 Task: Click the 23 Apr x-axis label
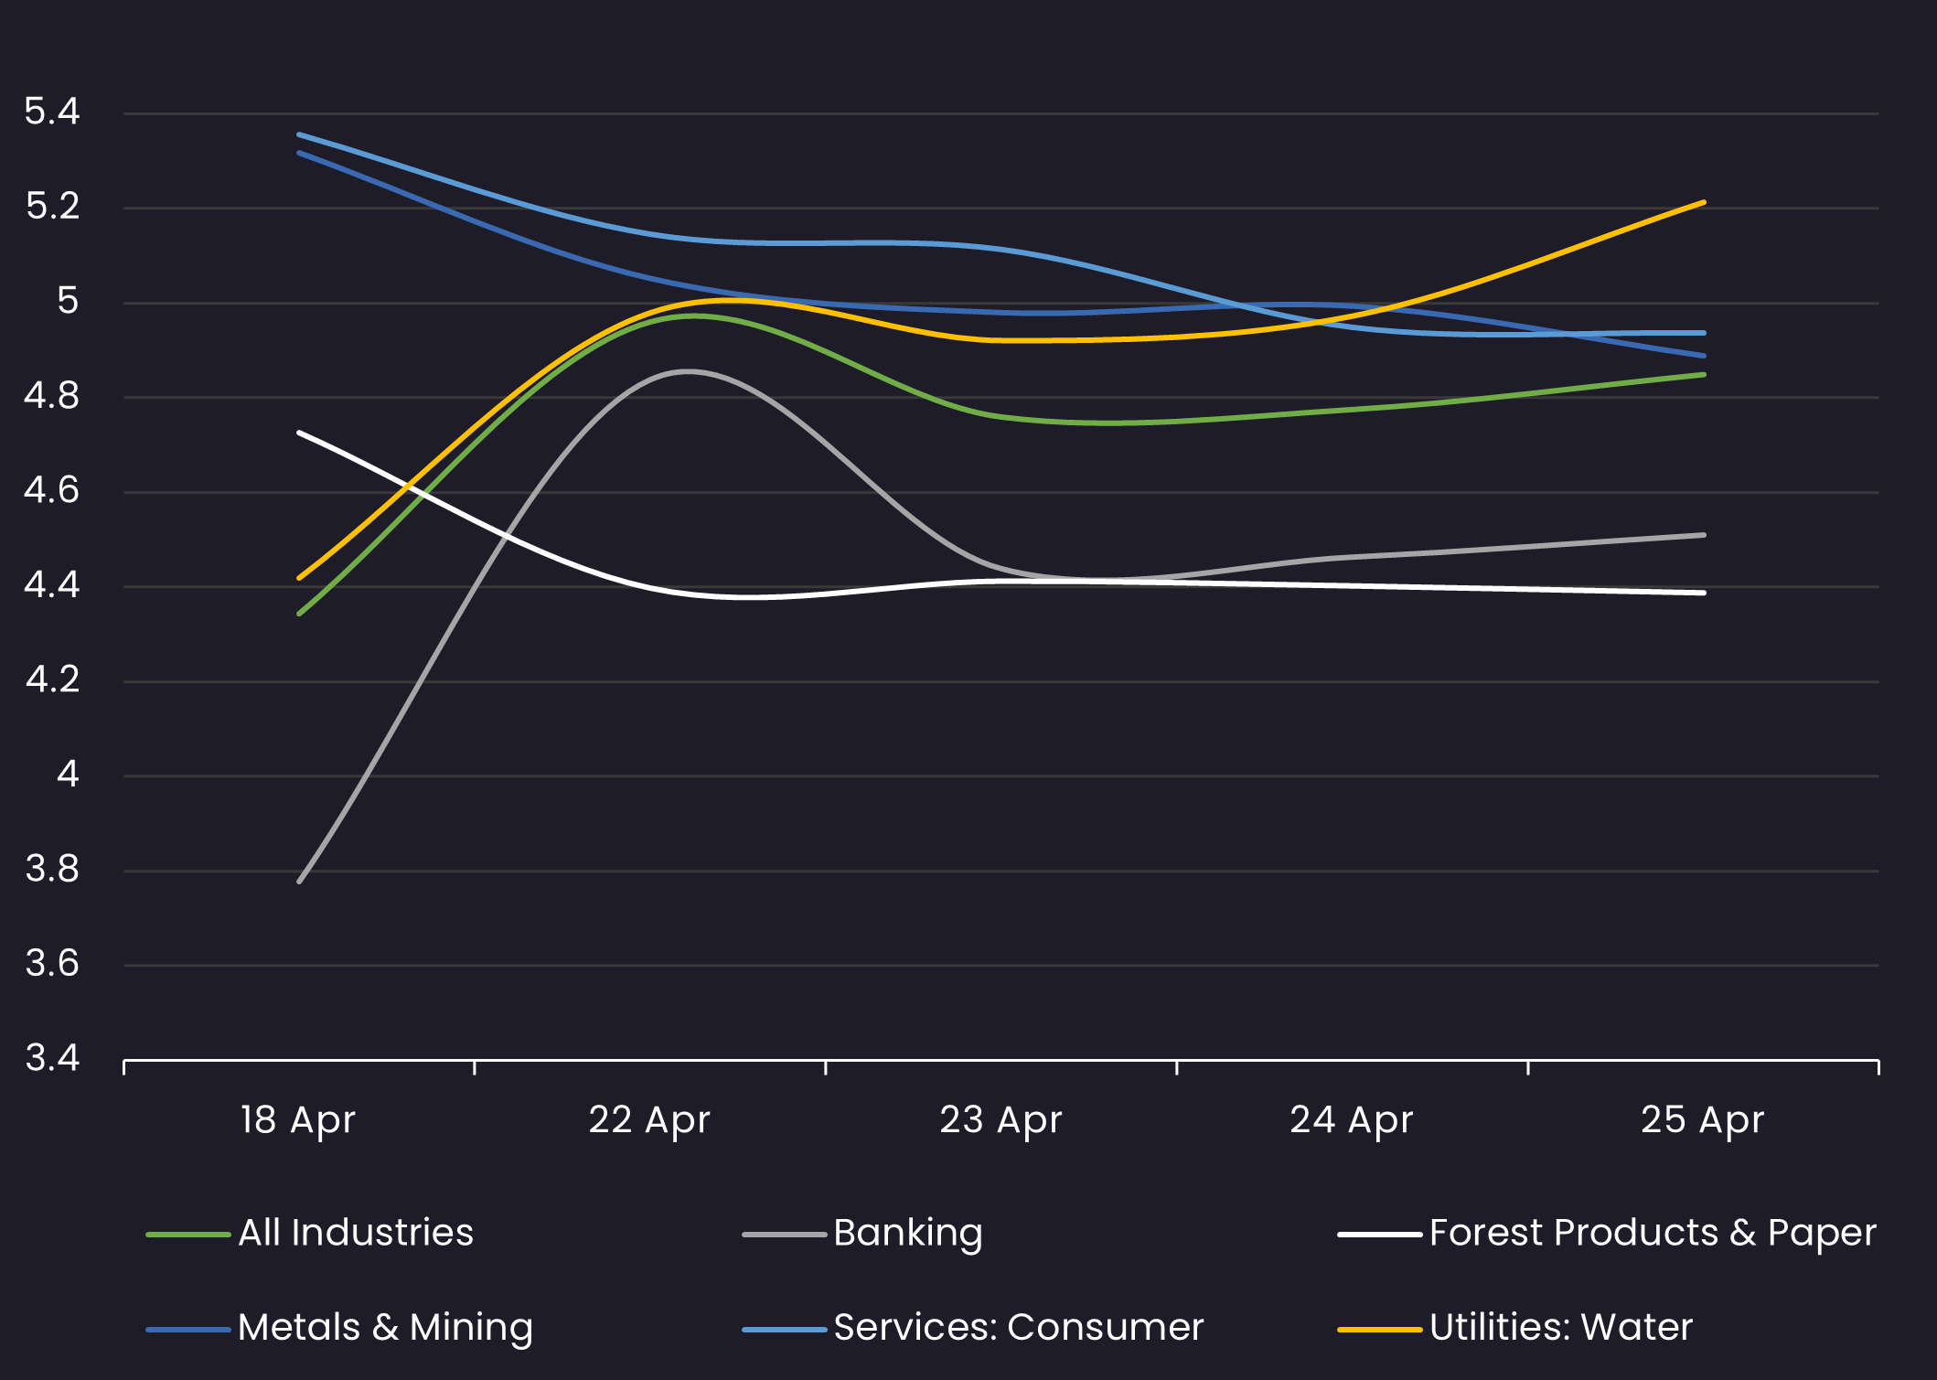1001,1120
